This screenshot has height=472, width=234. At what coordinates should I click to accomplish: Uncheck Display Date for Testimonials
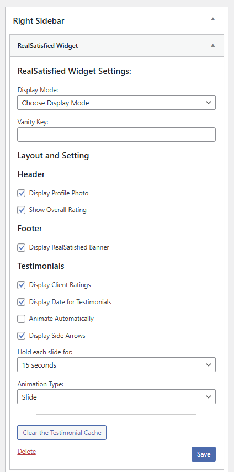(x=22, y=302)
